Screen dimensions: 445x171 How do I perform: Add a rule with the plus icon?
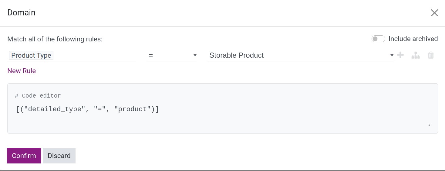(400, 55)
